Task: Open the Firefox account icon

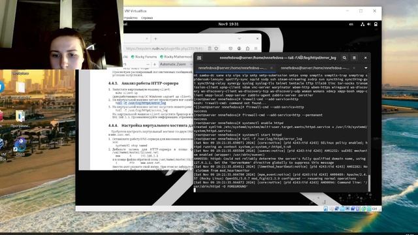Action: point(239,48)
